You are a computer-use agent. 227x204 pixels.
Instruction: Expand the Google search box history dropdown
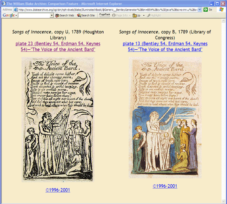pyautogui.click(x=52, y=16)
